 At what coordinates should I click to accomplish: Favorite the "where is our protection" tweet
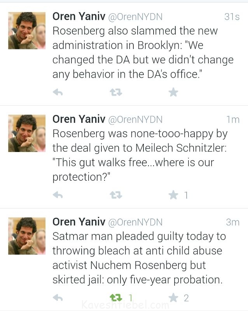coord(173,195)
